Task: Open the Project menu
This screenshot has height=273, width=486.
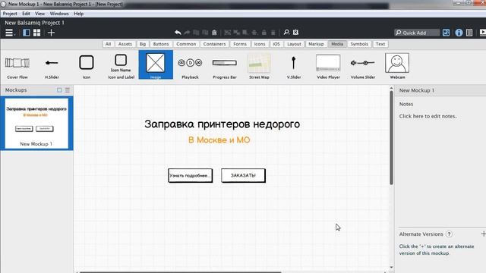Action: 10,14
